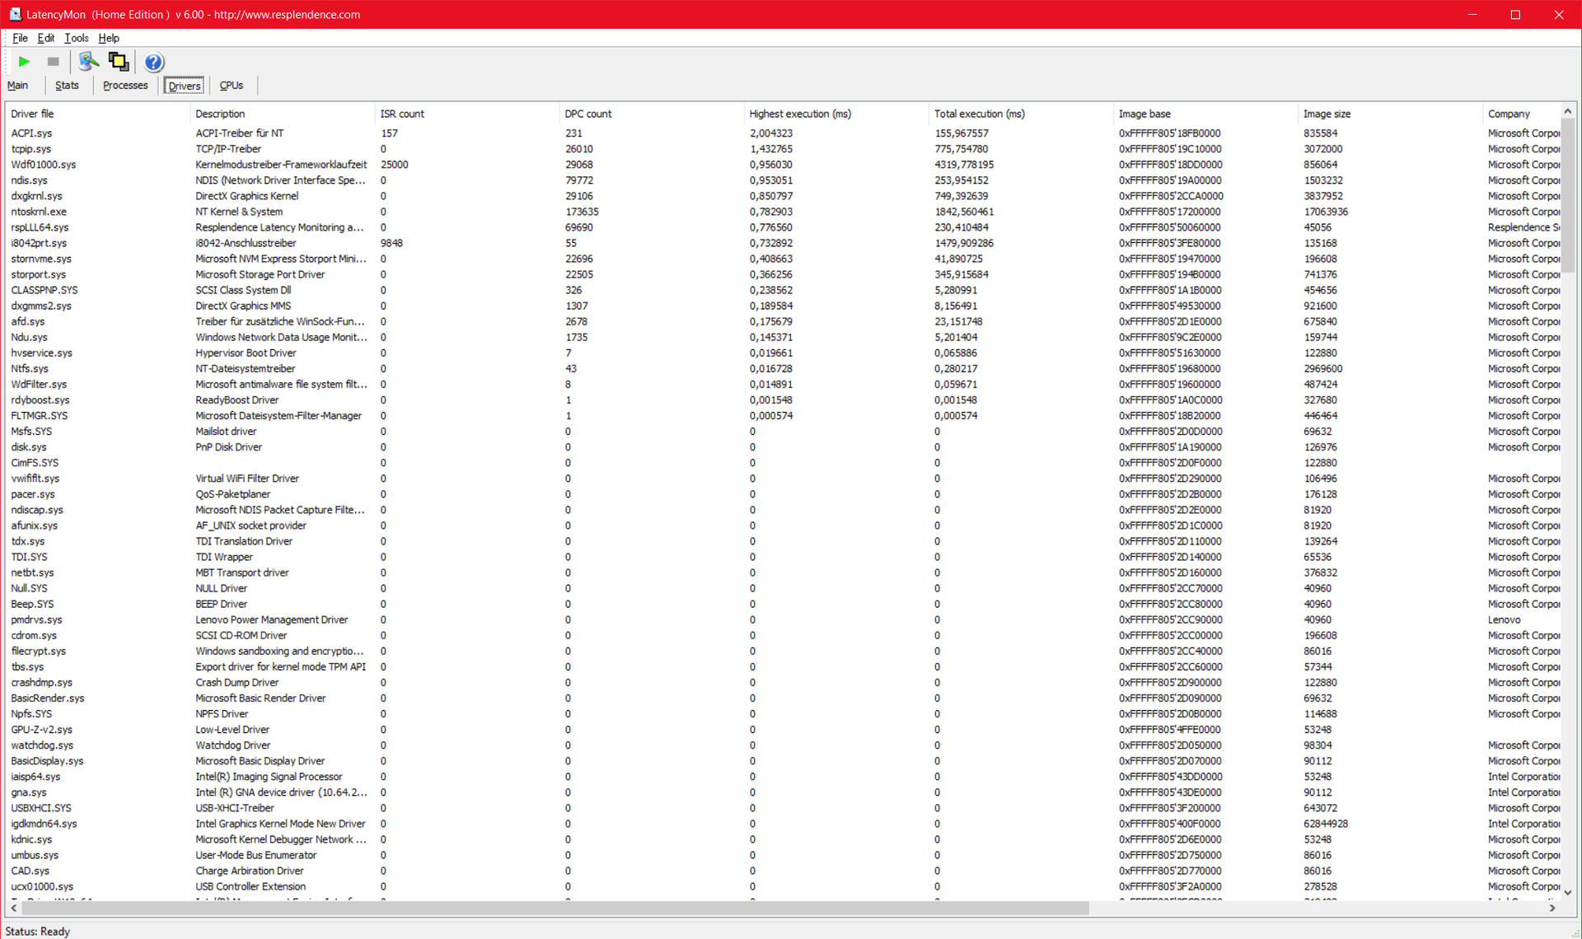Go to the Stats tab

pos(67,86)
